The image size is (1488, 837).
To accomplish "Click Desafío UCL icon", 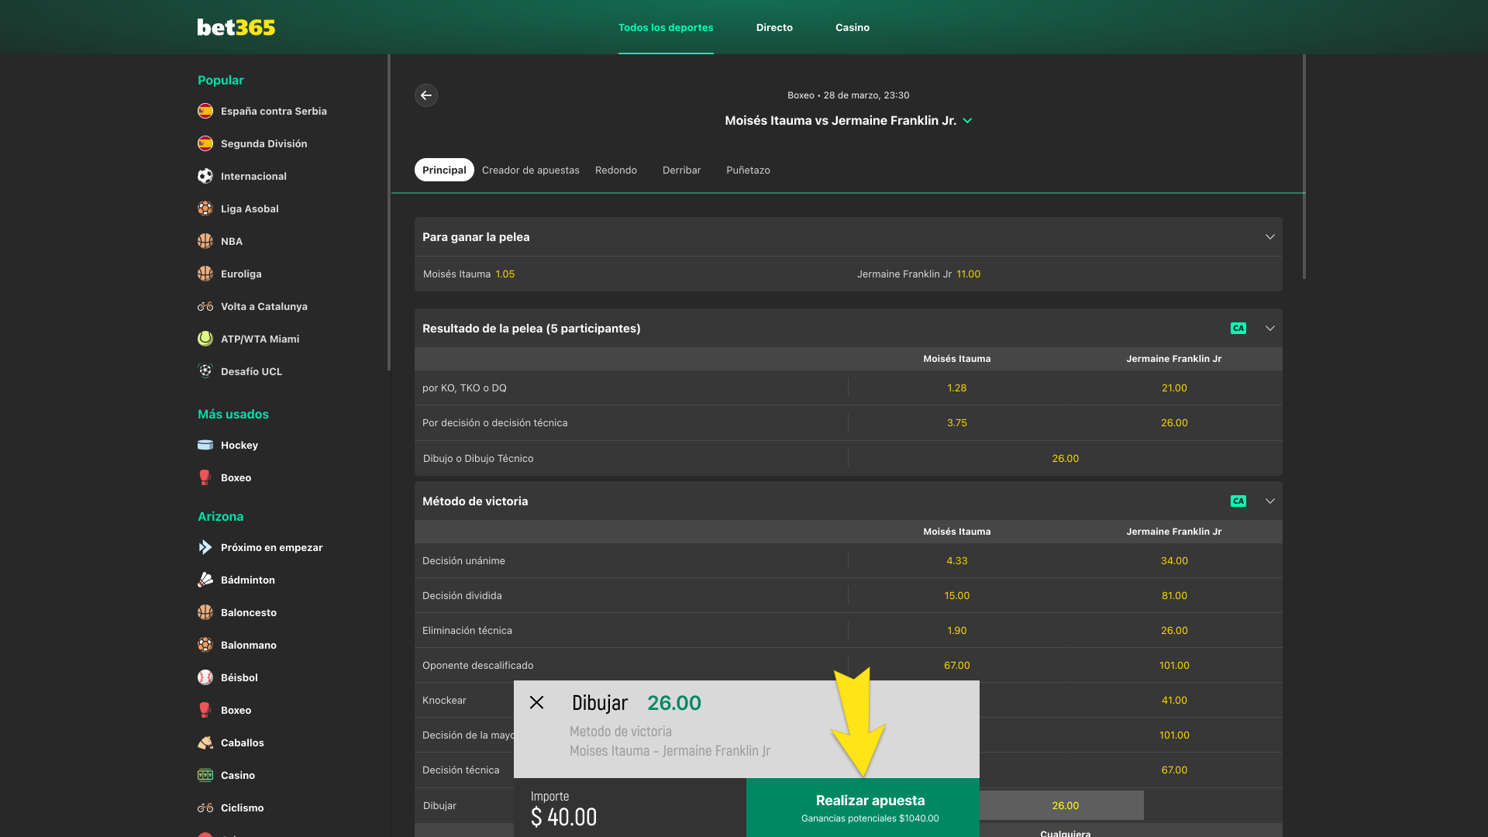I will click(x=205, y=371).
